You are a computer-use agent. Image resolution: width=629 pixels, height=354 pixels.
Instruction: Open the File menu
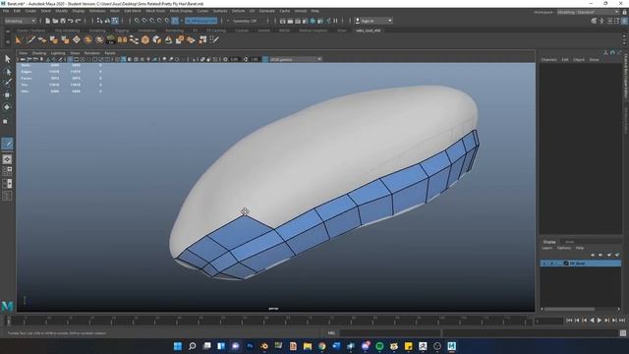(6, 11)
